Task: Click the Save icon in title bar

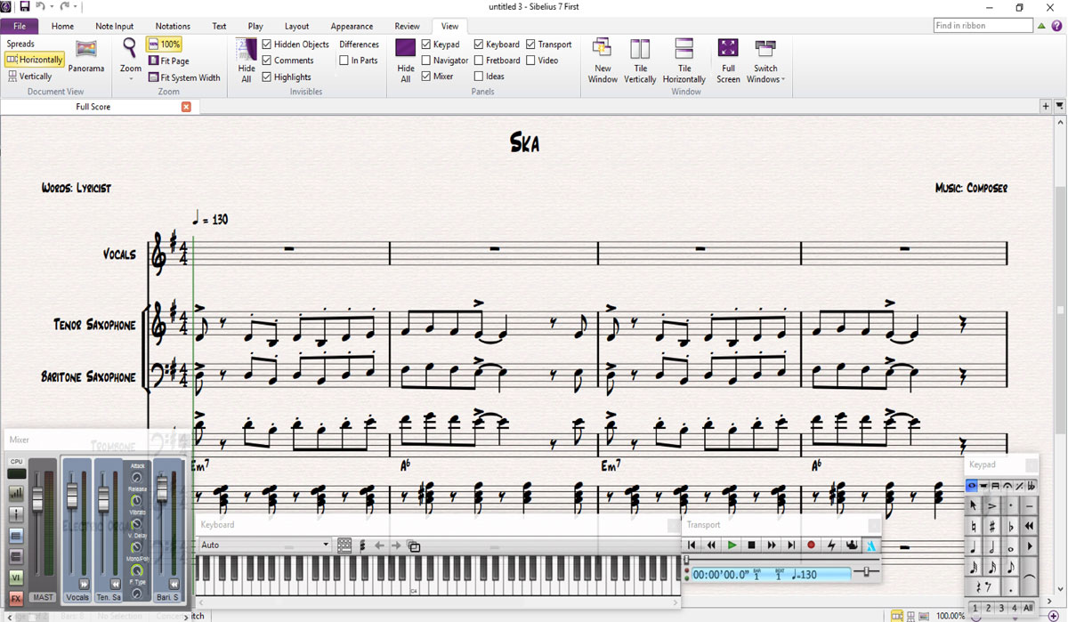Action: 24,7
